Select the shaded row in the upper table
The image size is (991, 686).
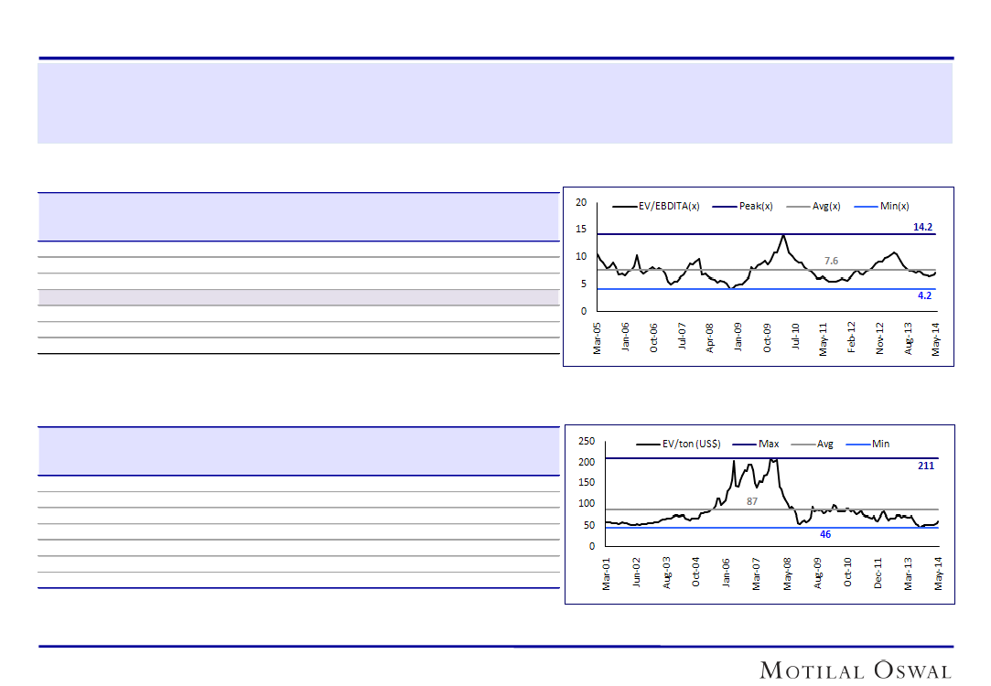coord(298,297)
